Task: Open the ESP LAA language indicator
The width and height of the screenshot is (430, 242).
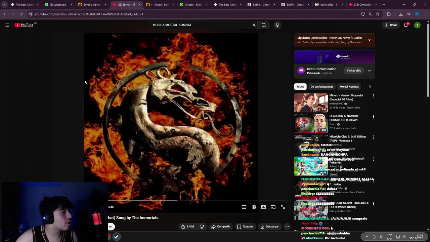Action: point(390,237)
